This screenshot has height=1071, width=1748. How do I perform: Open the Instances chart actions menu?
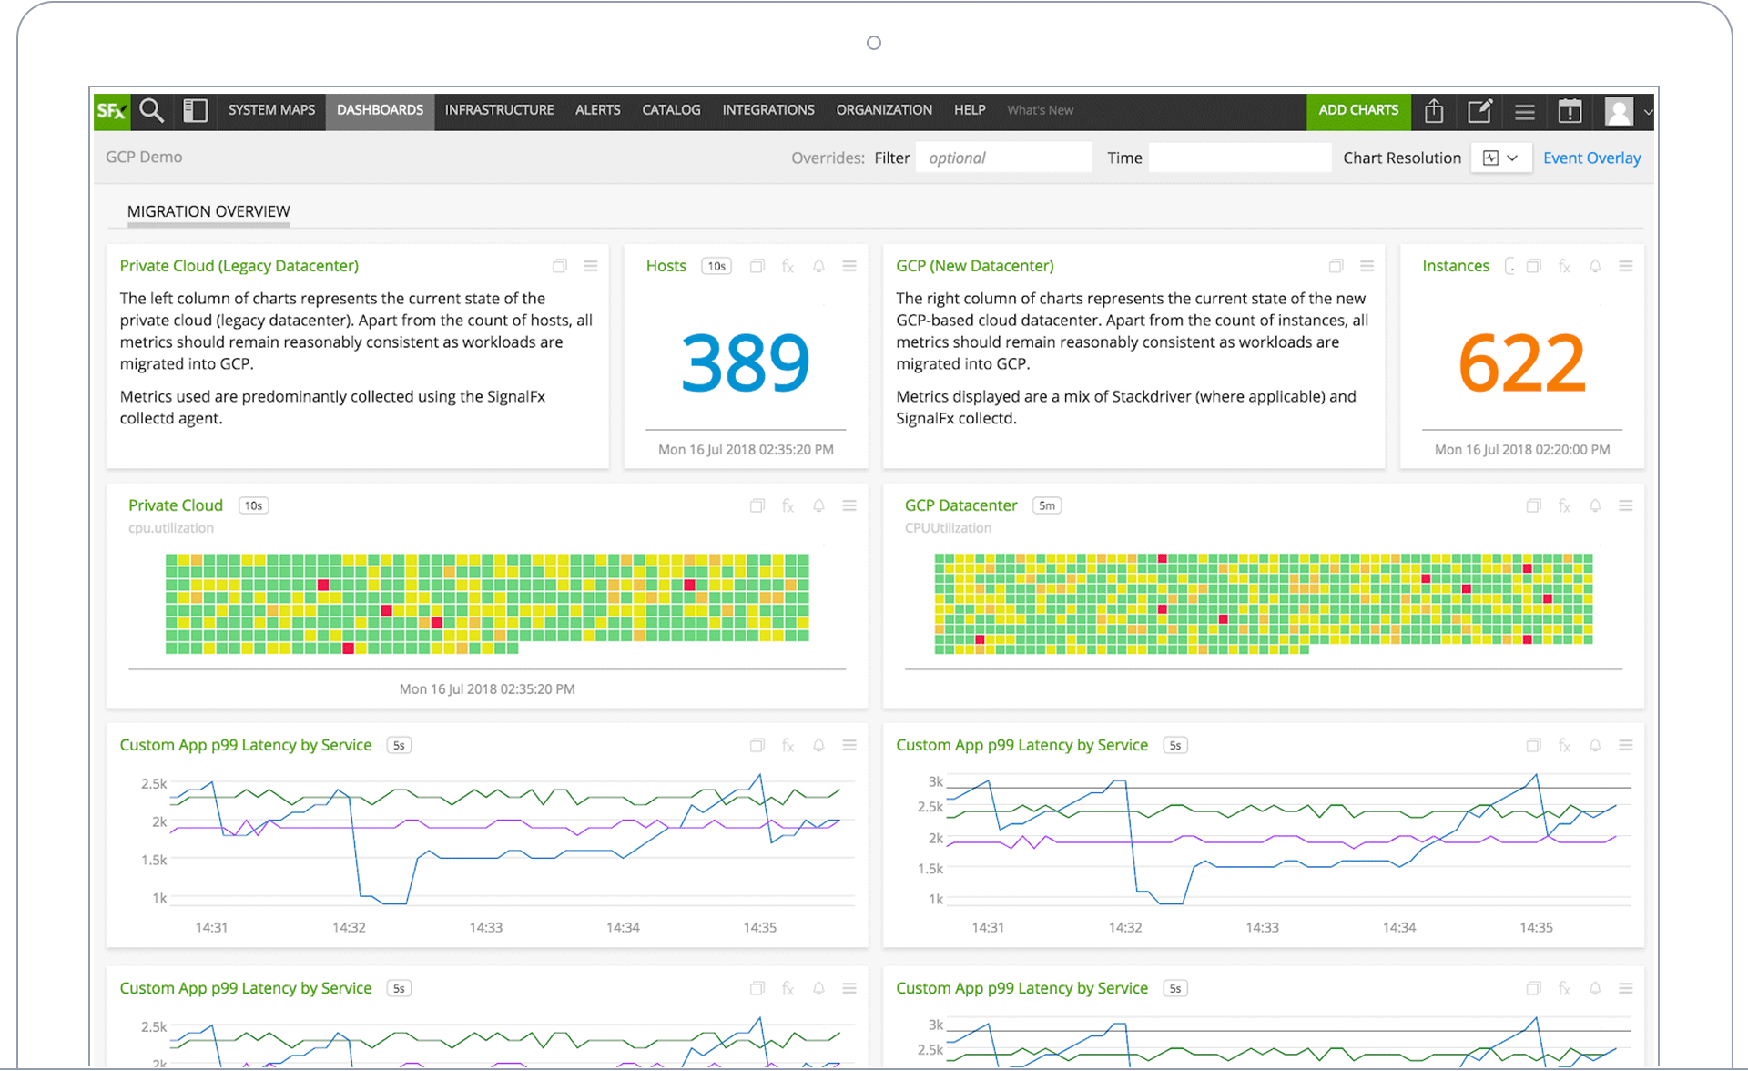click(1626, 266)
